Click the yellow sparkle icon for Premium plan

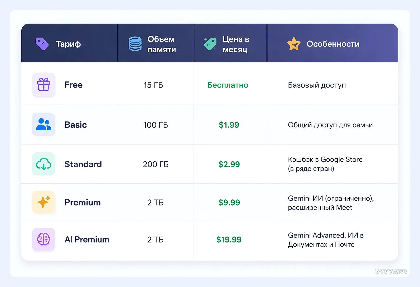pyautogui.click(x=44, y=202)
